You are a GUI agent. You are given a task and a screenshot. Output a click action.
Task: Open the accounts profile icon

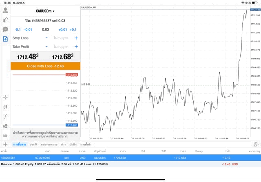pos(5,11)
